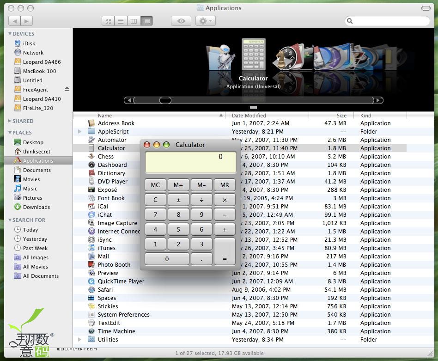Select the Stickies application row
Screen dimensions: 438x361
coord(240,306)
